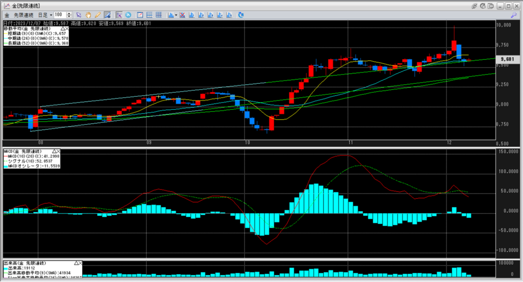Close the MACD legend box

(58, 151)
